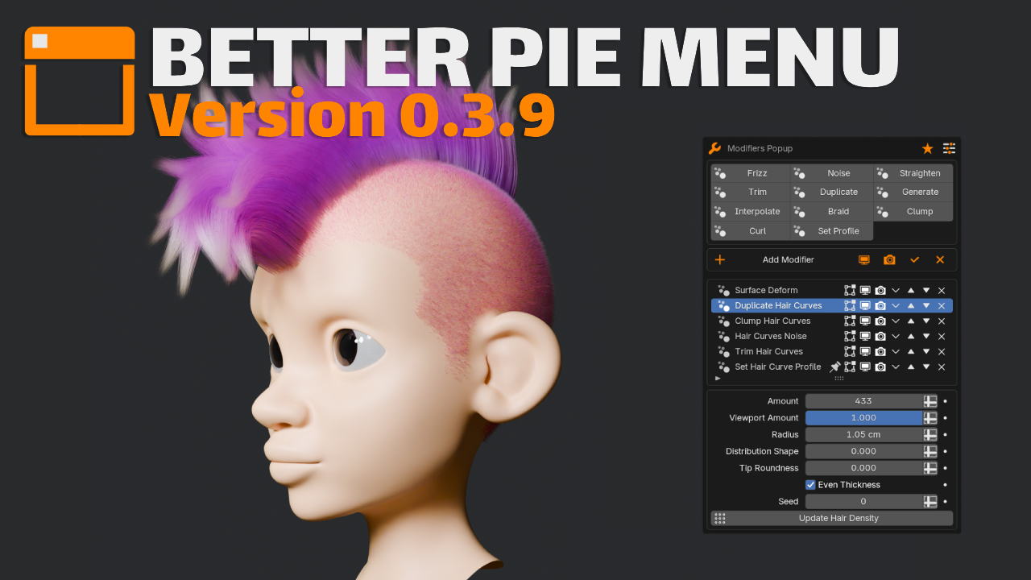Screen dimensions: 1031x580
Task: Open Surface Deform modifier dropdown chevron
Action: (896, 291)
